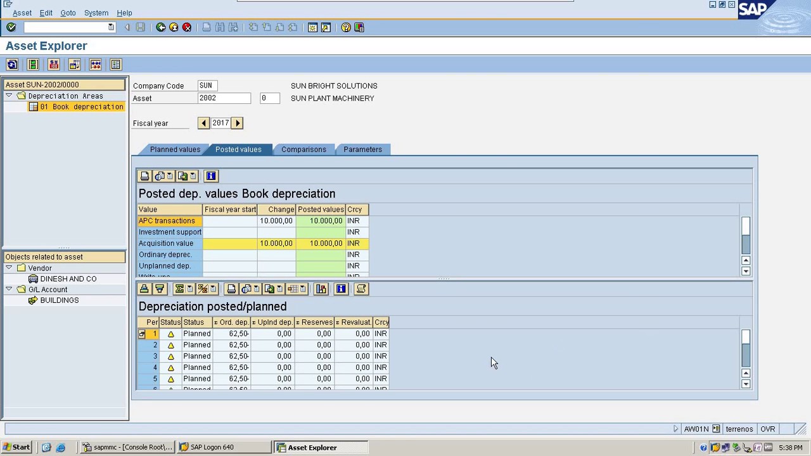Collapse the G/L Account folder

(9, 289)
